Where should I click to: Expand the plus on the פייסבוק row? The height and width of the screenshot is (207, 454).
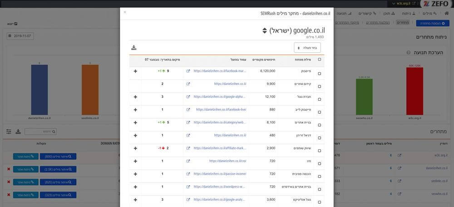pos(135,71)
